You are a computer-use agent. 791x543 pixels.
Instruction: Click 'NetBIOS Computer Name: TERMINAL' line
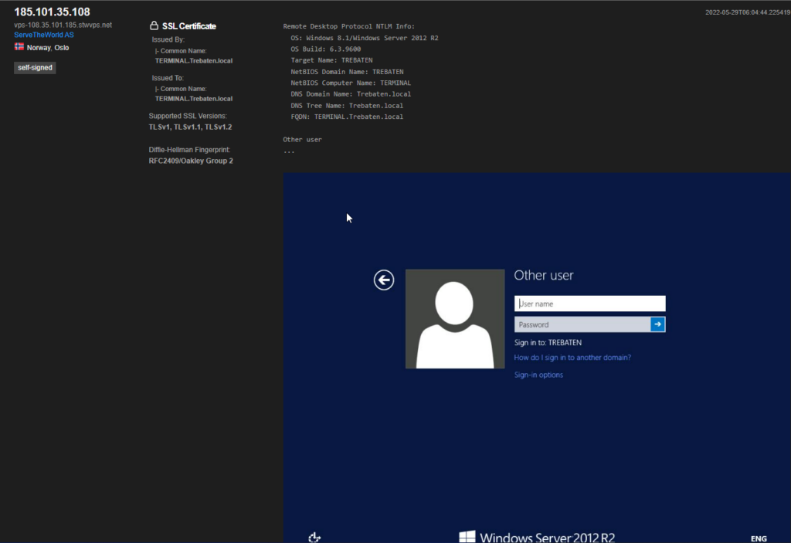tap(351, 83)
